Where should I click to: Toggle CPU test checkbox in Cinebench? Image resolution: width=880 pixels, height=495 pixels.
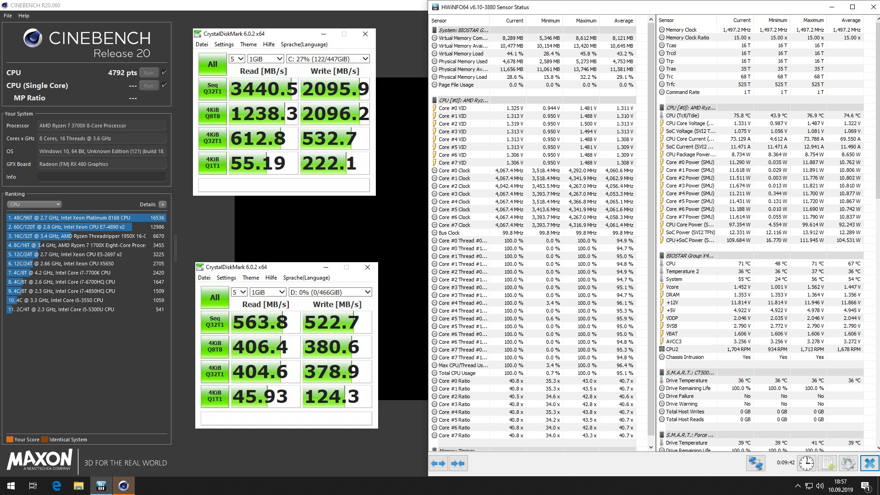pyautogui.click(x=164, y=72)
